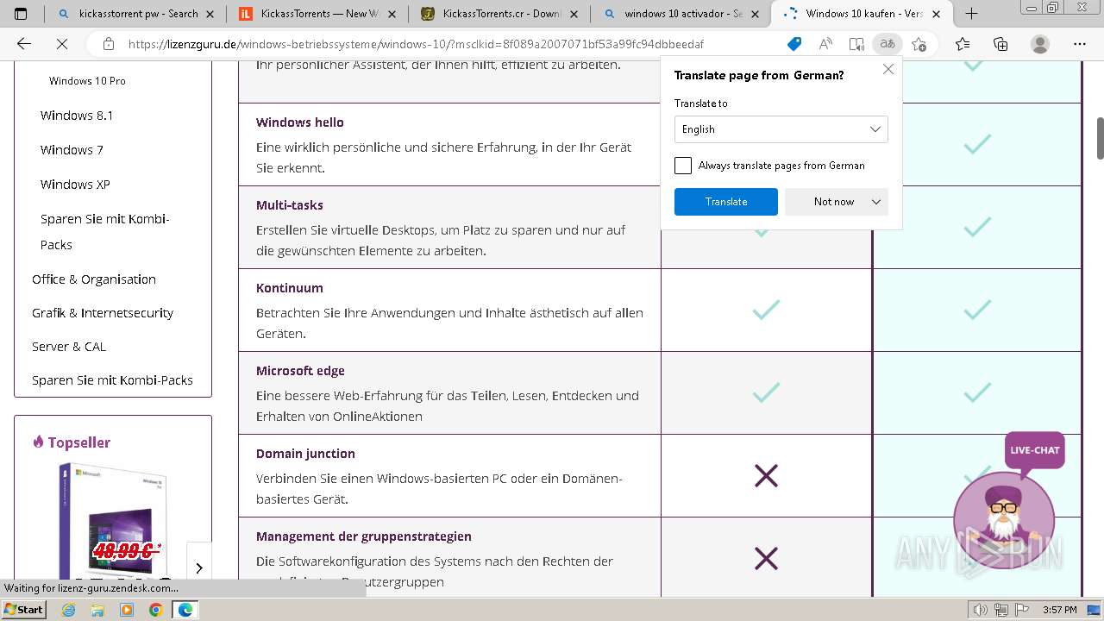Open the Live-Chat wizard avatar
The width and height of the screenshot is (1104, 621).
[1004, 520]
